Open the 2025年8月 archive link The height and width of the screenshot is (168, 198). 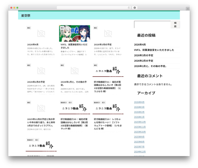[x=139, y=142]
